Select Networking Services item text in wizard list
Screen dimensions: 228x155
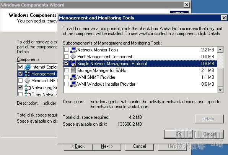44,88
